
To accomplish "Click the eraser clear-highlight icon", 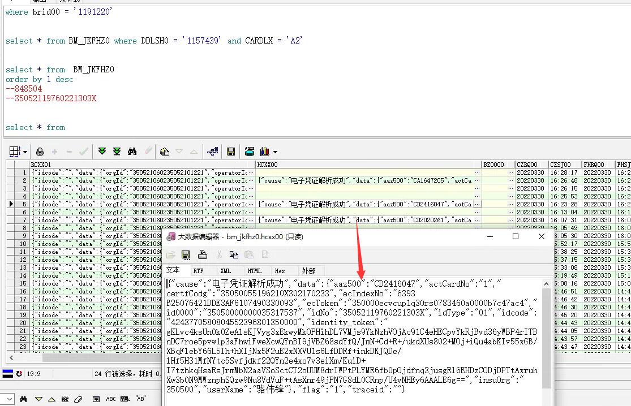I will pyautogui.click(x=78, y=399).
